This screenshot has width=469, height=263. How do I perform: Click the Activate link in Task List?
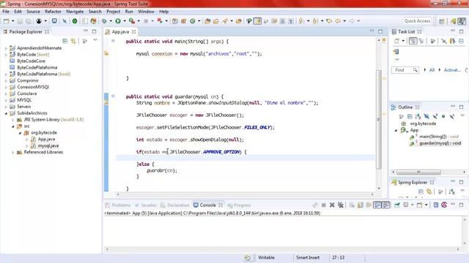tap(452, 70)
